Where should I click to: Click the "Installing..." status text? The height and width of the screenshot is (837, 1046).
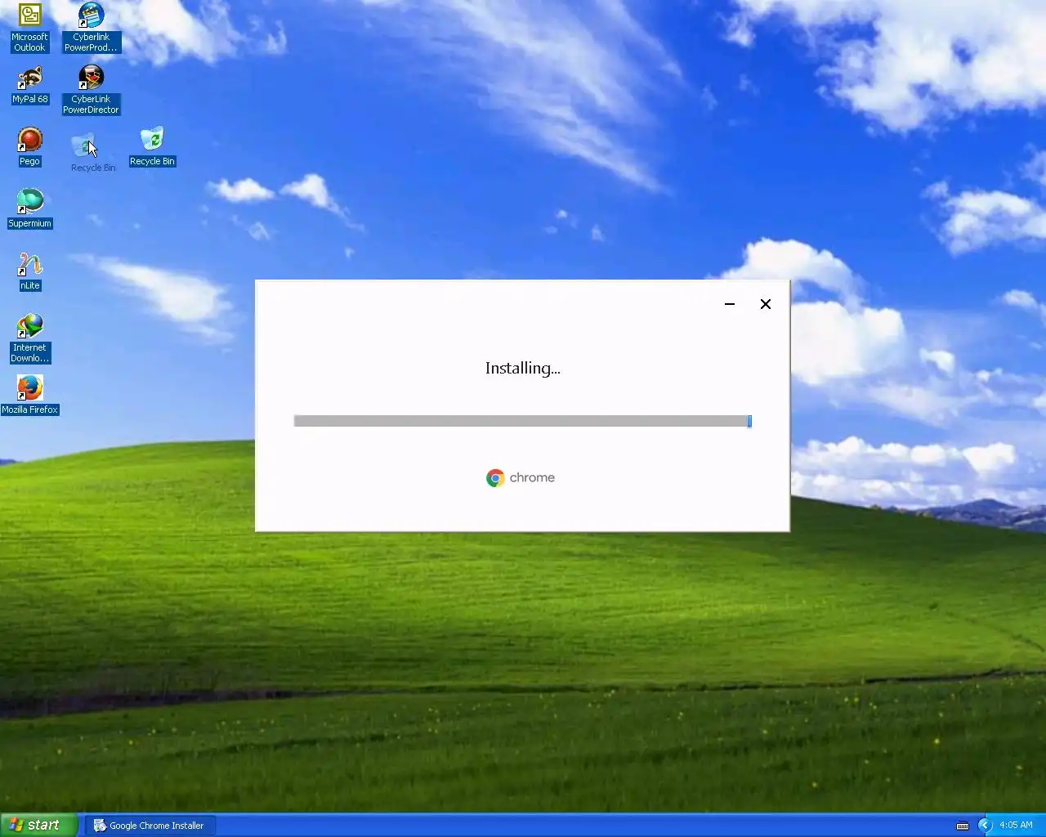click(x=523, y=369)
